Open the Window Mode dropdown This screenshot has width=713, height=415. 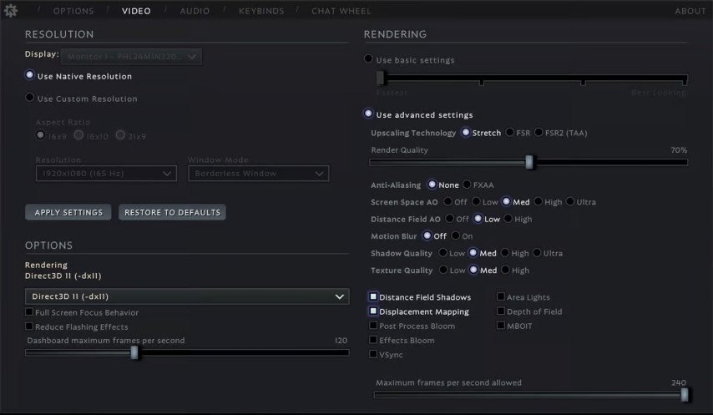point(258,174)
